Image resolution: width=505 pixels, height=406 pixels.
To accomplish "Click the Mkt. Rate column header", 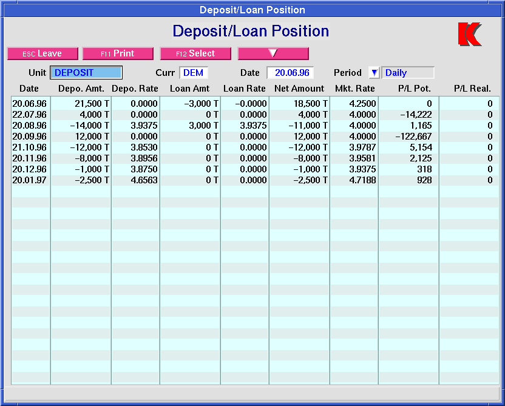I will tap(355, 89).
